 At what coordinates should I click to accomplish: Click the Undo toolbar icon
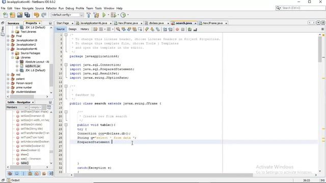coord(37,15)
